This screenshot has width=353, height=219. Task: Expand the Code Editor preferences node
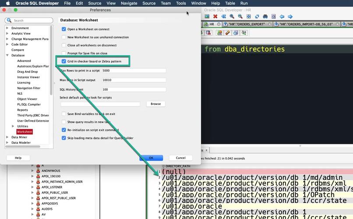(x=7, y=44)
